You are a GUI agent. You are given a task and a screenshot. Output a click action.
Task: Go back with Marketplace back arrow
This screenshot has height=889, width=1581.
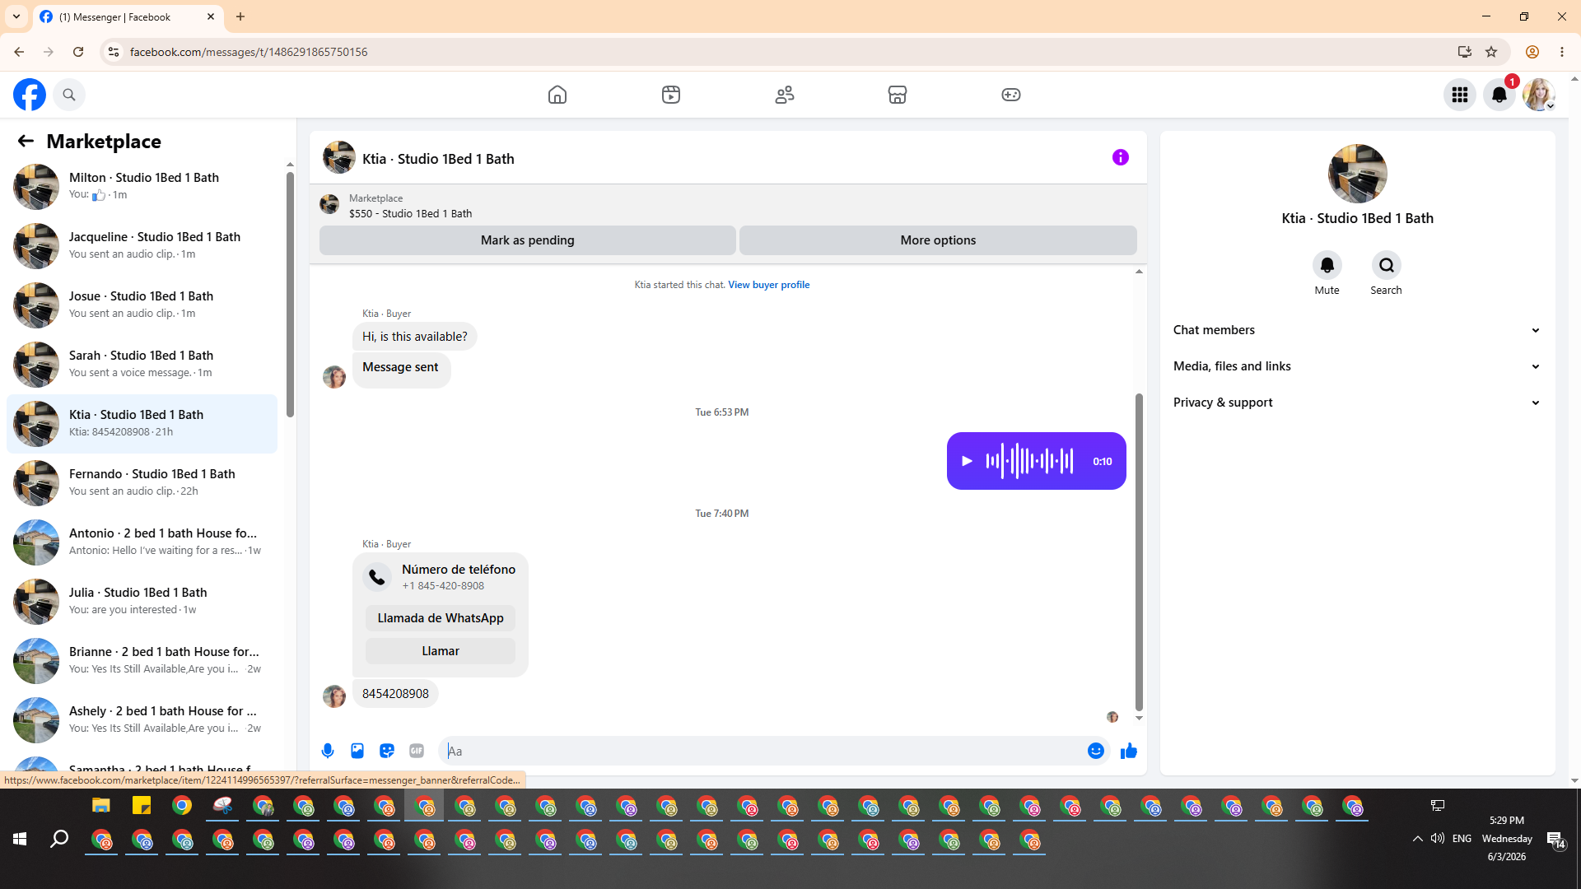(26, 142)
